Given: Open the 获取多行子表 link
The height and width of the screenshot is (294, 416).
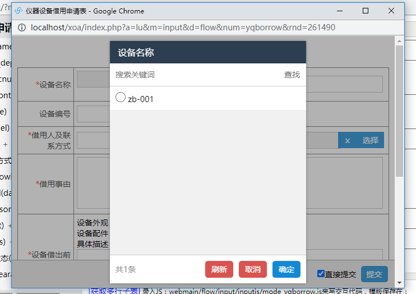Looking at the screenshot, I should coord(110,291).
